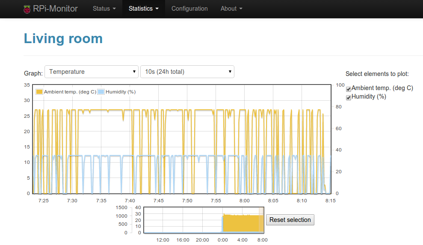Open the 10s (24h total) interval dropdown

click(x=187, y=72)
